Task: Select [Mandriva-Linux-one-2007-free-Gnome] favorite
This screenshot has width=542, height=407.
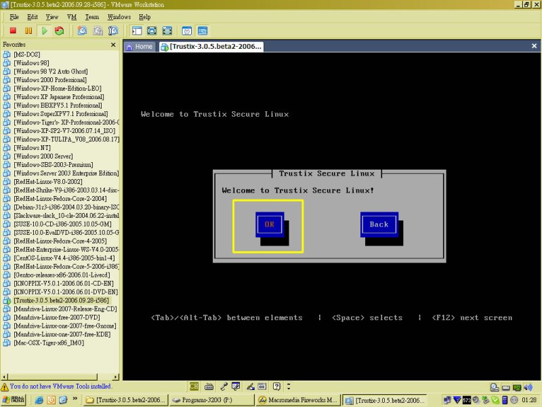Action: click(65, 326)
